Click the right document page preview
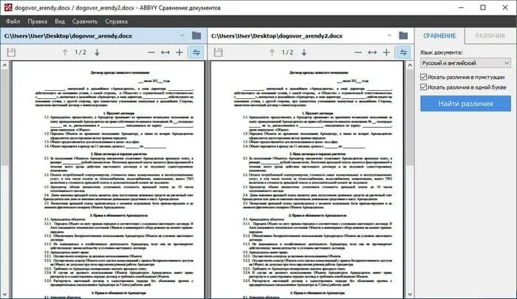Screen dimensions: 517x299 click(307, 179)
